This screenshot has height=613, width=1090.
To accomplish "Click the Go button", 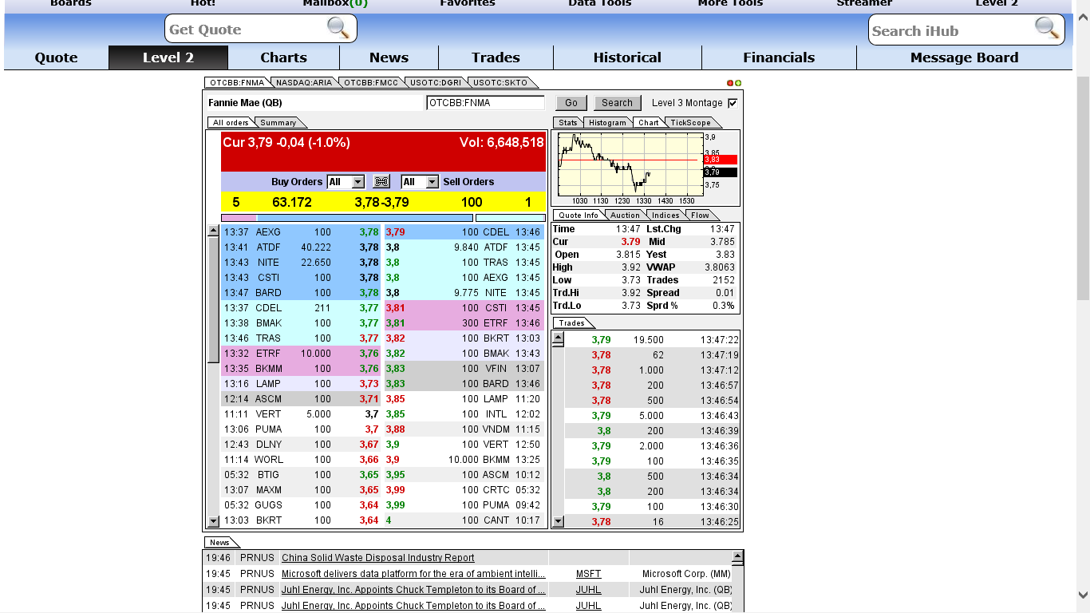I will pos(571,103).
